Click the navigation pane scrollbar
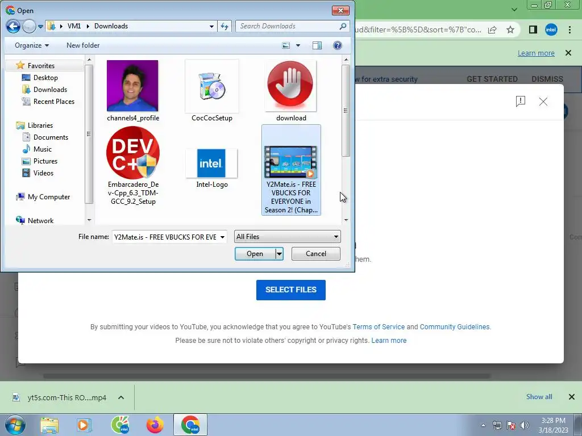 [x=89, y=133]
